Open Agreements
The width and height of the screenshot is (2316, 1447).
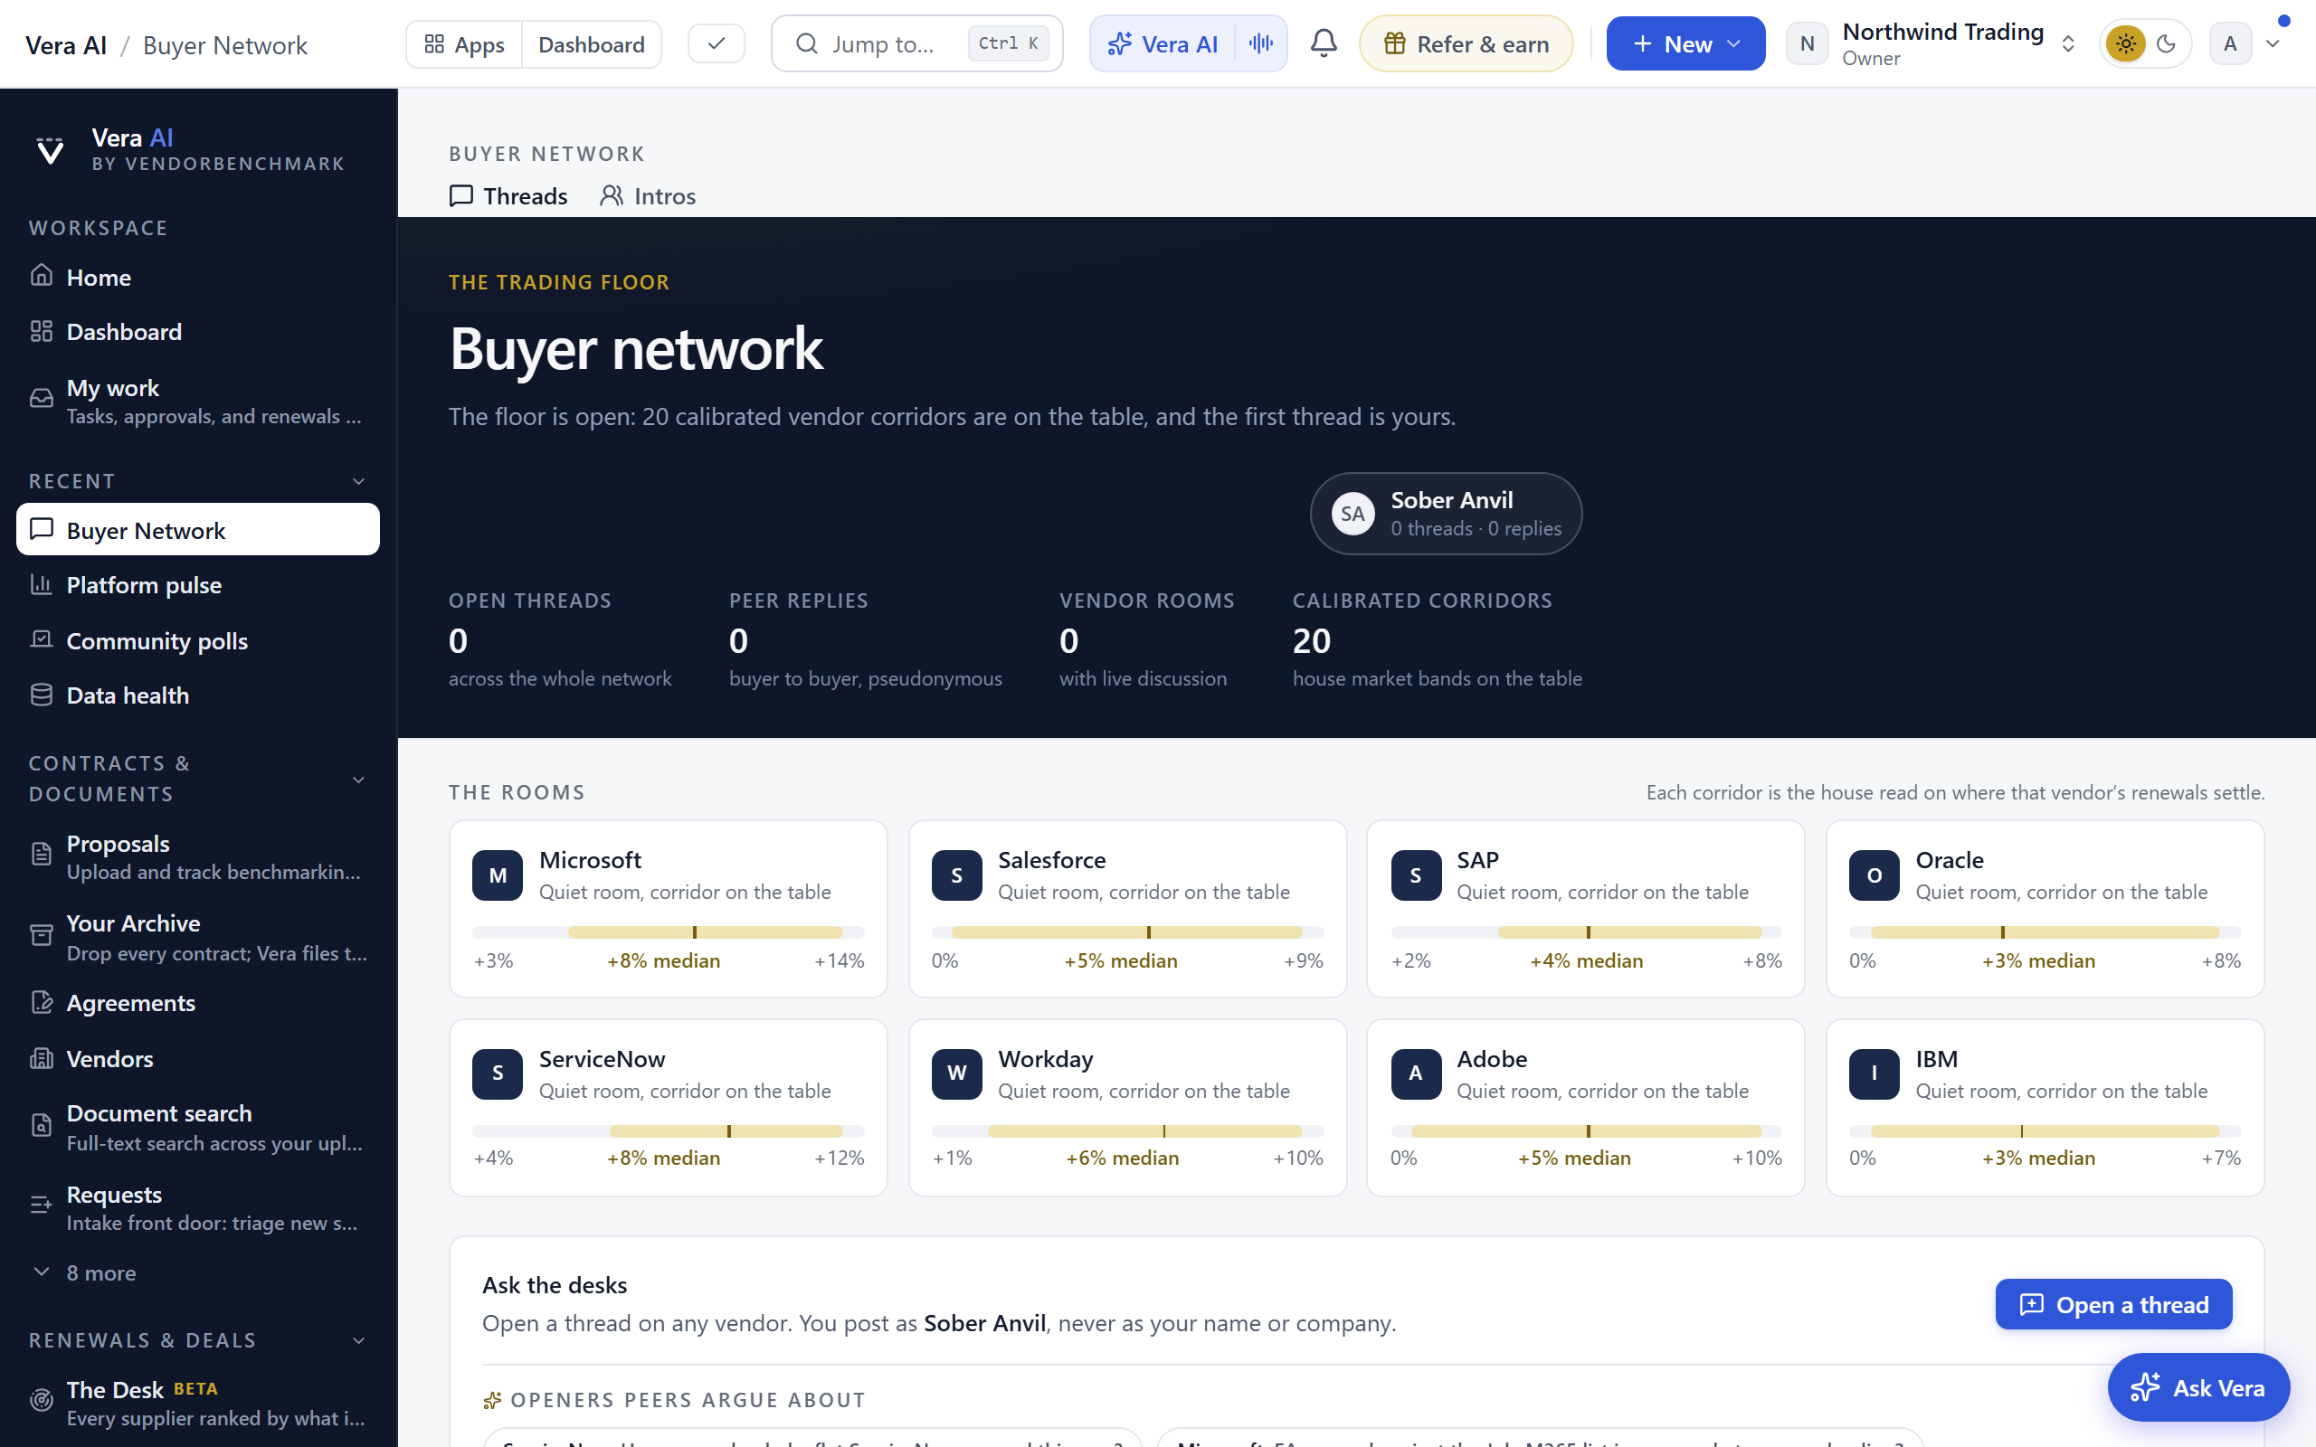[x=198, y=1002]
